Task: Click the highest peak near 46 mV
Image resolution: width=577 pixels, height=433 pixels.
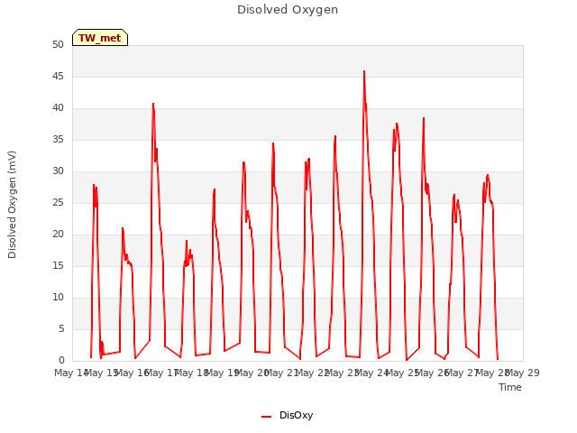Action: 364,71
